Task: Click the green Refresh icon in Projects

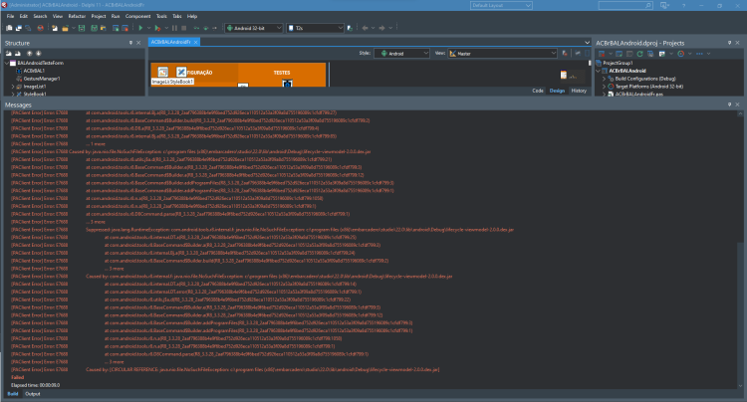Action: pos(639,54)
